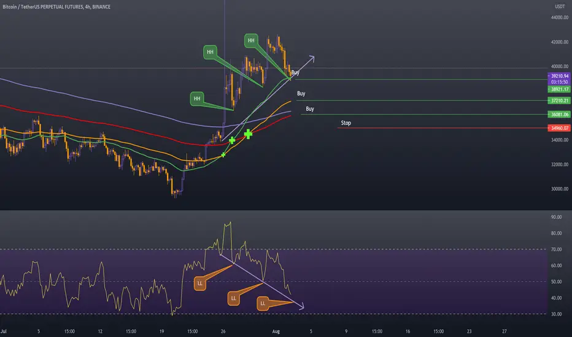Viewport: 572px width, 337px height.
Task: Select the topmost green HH callout
Action: click(251, 40)
